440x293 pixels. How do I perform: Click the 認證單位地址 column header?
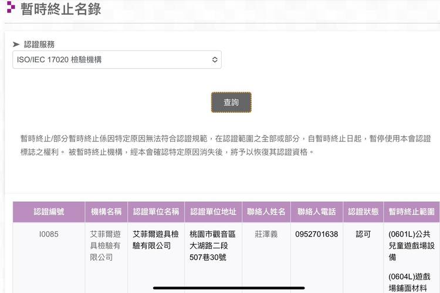tap(213, 212)
